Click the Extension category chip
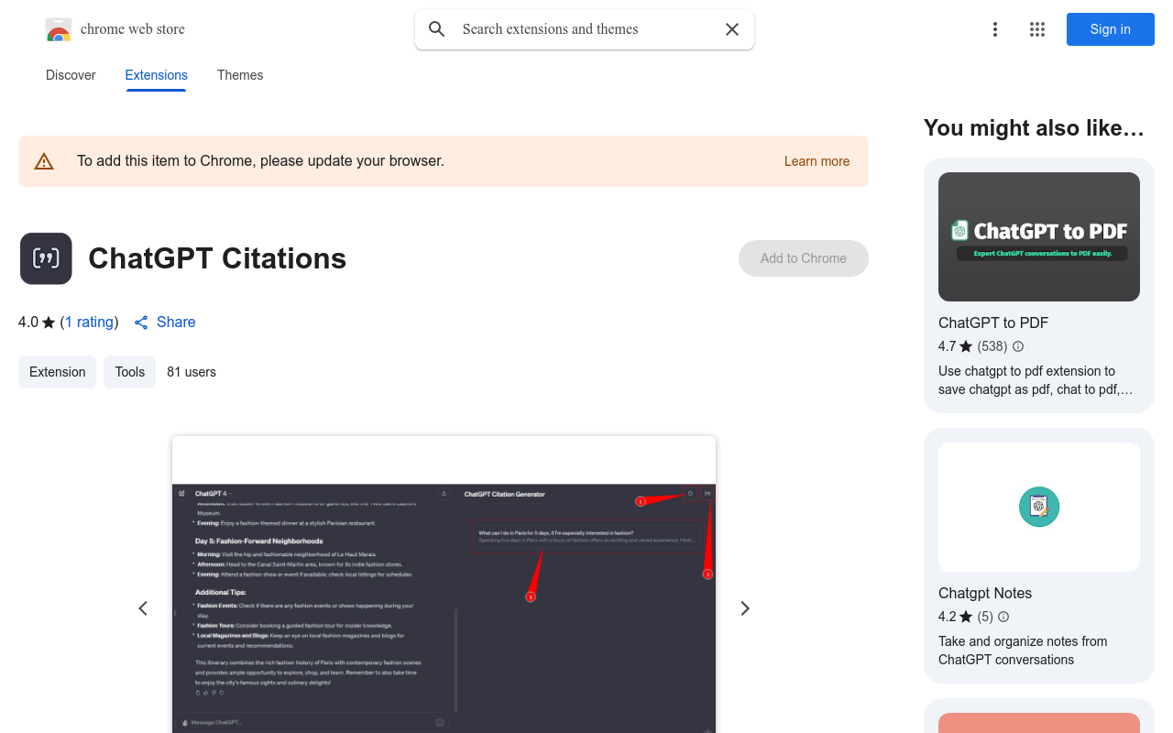 click(x=57, y=372)
